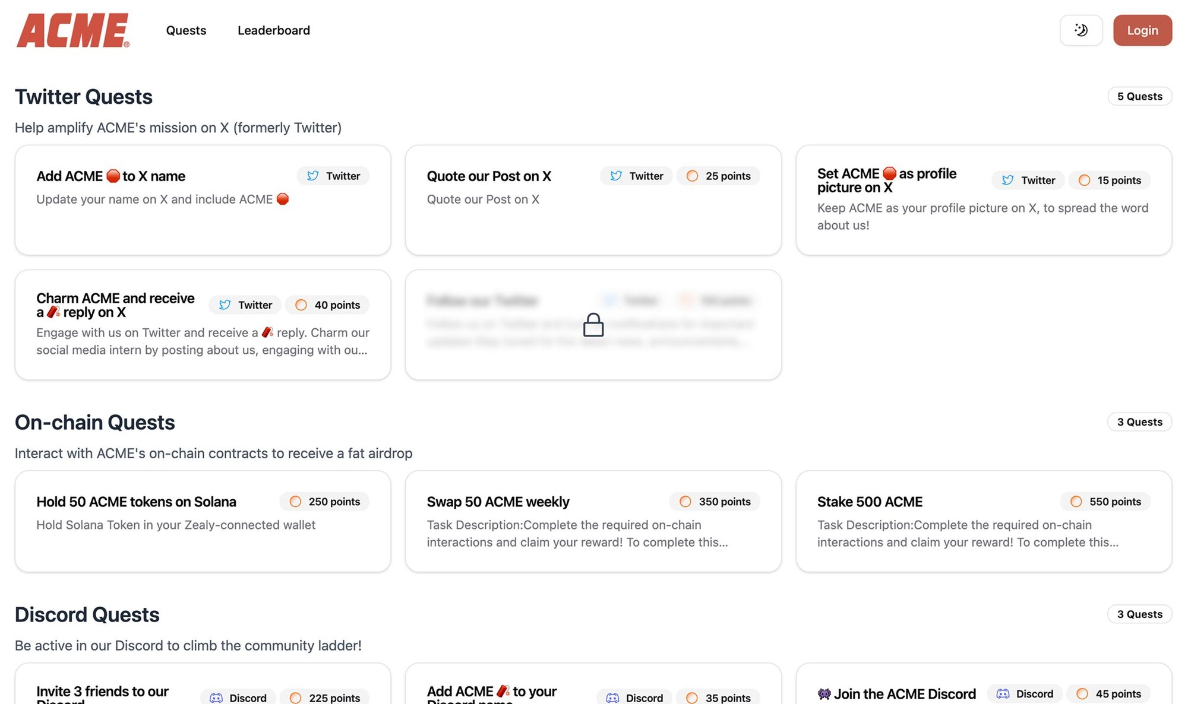
Task: Open the Quests menu item
Action: 186,30
